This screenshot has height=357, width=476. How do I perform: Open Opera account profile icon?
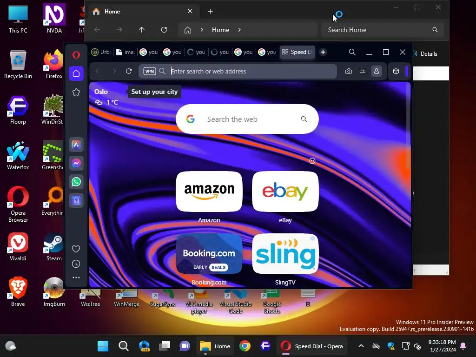[x=377, y=71]
